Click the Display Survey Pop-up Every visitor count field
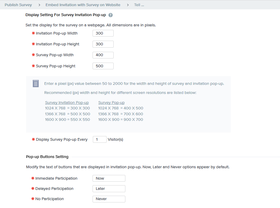Image resolution: width=280 pixels, height=208 pixels. 100,140
